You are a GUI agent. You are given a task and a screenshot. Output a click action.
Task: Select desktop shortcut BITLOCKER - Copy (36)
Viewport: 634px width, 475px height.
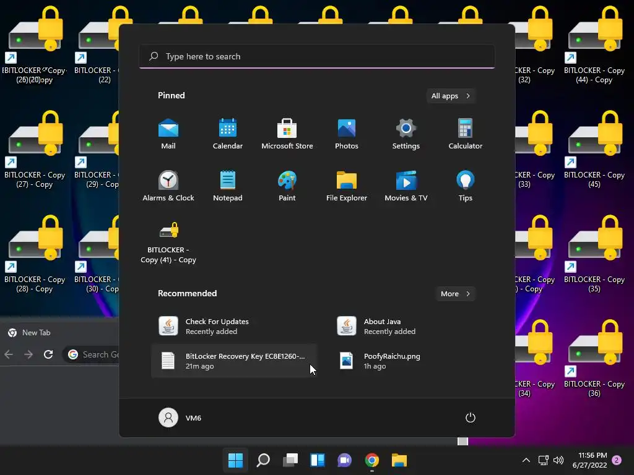(594, 359)
